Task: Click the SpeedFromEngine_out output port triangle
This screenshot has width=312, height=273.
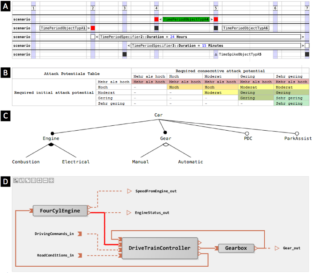Action: click(x=130, y=191)
